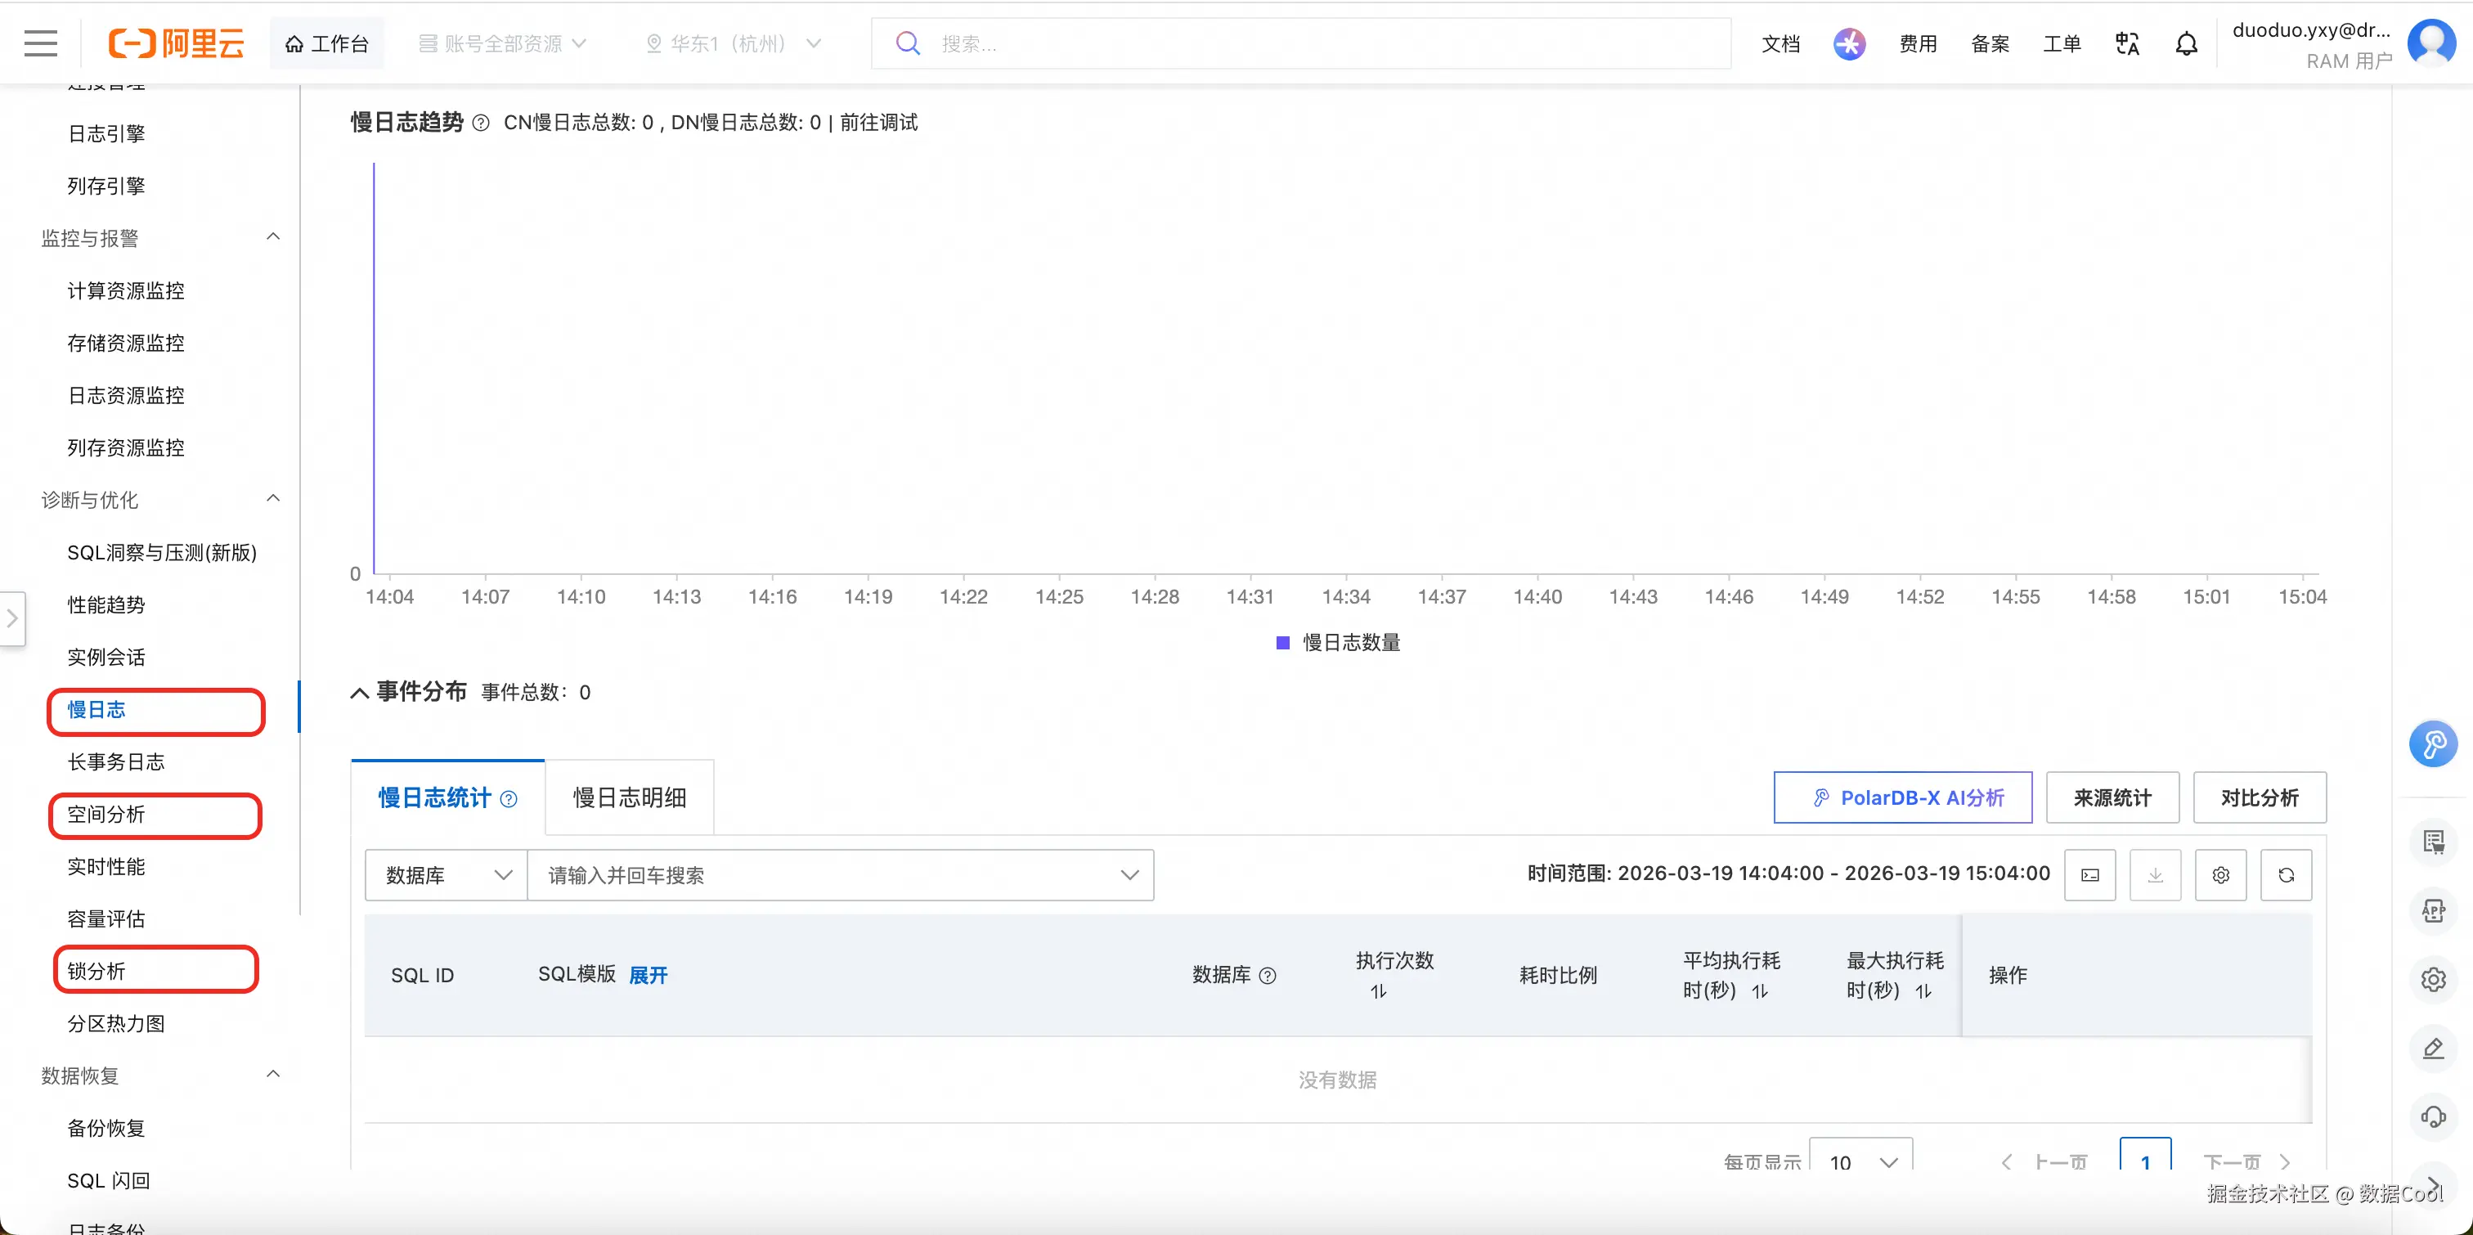Open the hamburger navigation menu
This screenshot has height=1235, width=2473.
coord(40,43)
